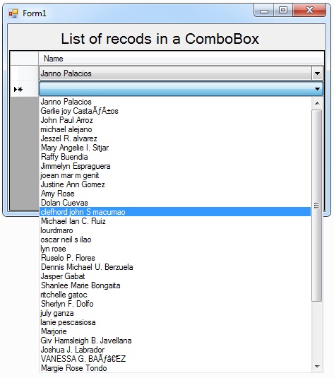Image resolution: width=334 pixels, height=378 pixels.
Task: Collapse the highlighted new-row combo box arrow
Action: tap(317, 89)
